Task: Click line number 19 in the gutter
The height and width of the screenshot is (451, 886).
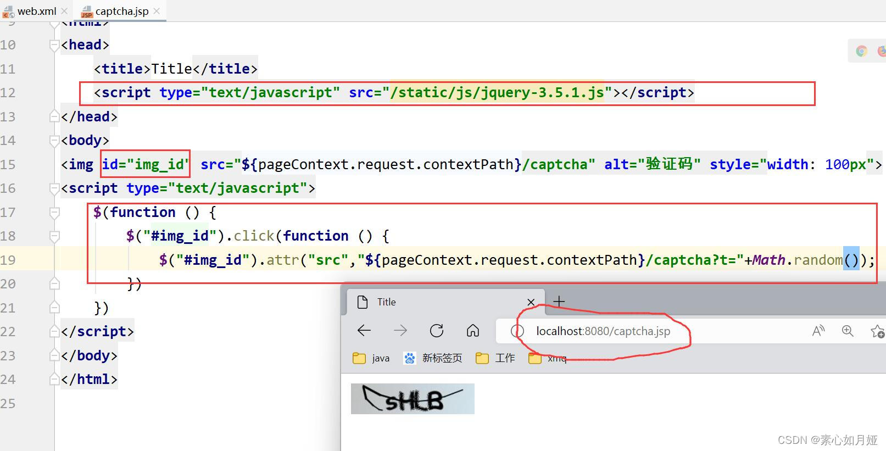Action: coord(8,260)
